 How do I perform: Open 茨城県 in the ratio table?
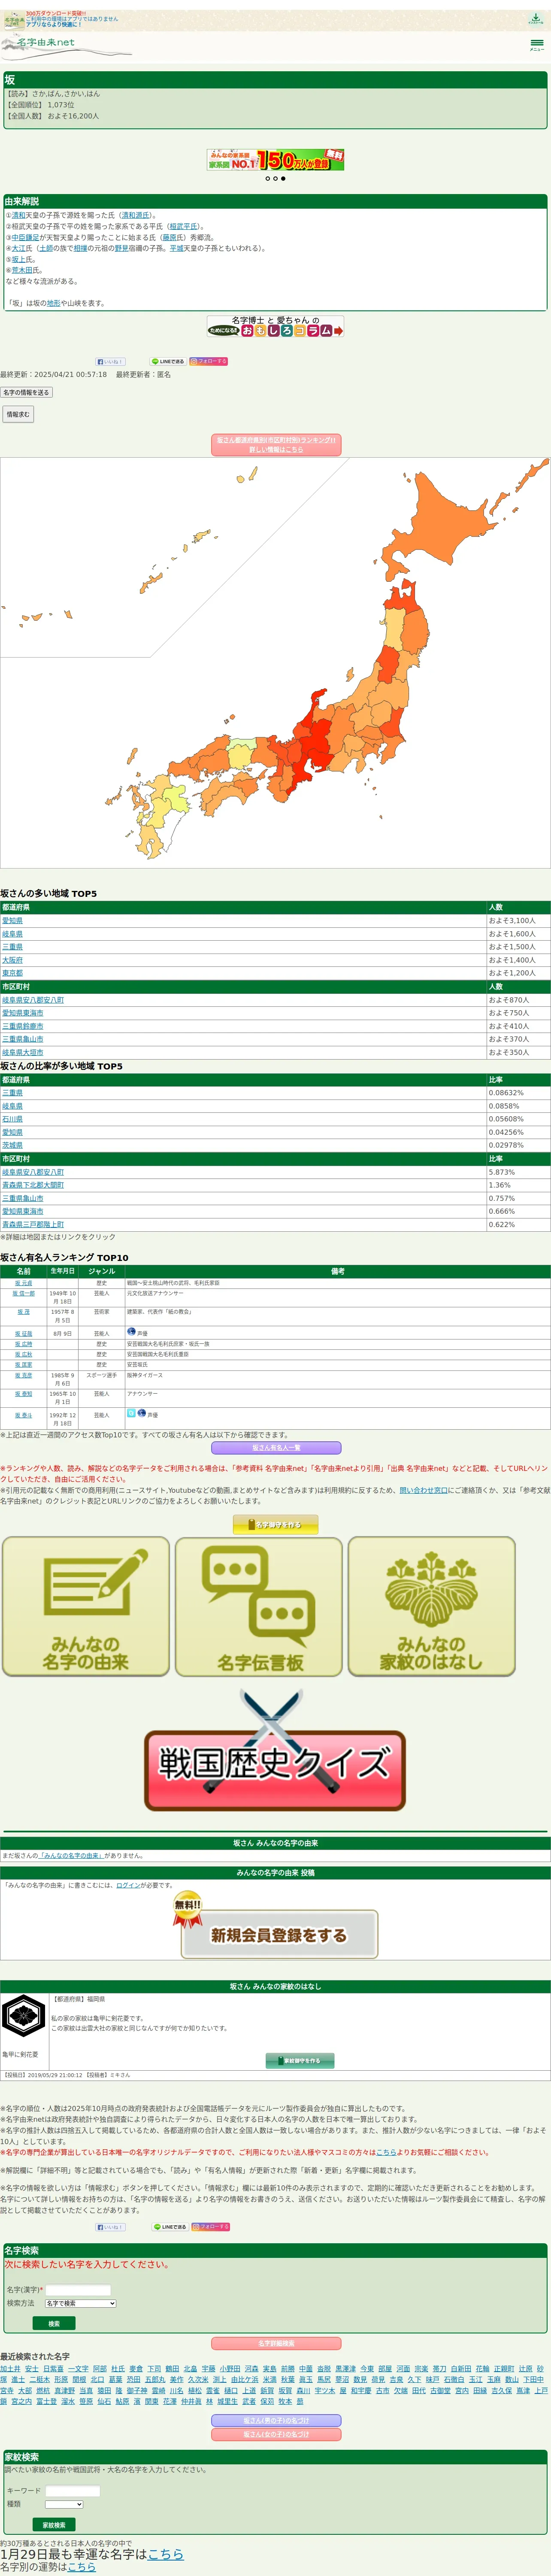(12, 1145)
